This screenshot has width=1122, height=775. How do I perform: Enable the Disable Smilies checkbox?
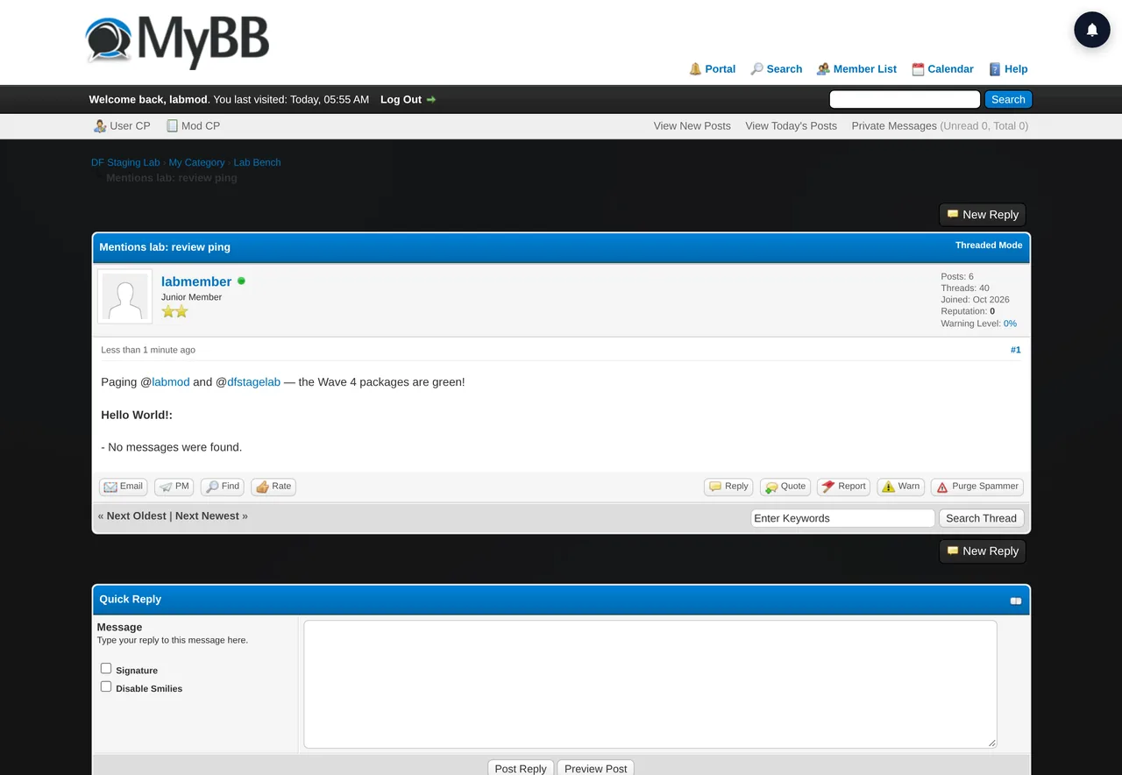[x=106, y=686]
